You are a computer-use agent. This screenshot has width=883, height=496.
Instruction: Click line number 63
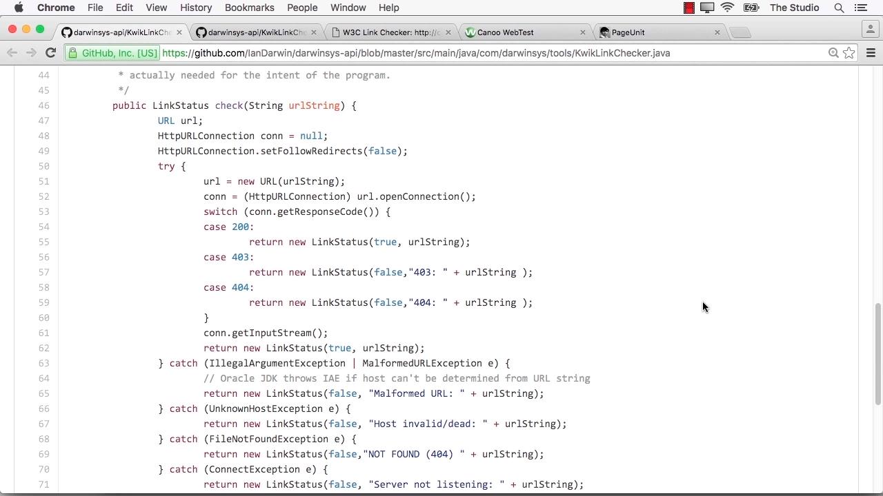click(x=43, y=363)
